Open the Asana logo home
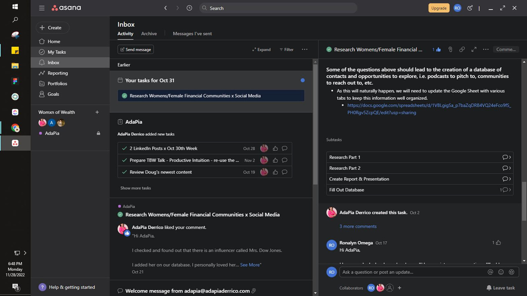The image size is (527, 296). pos(66,8)
